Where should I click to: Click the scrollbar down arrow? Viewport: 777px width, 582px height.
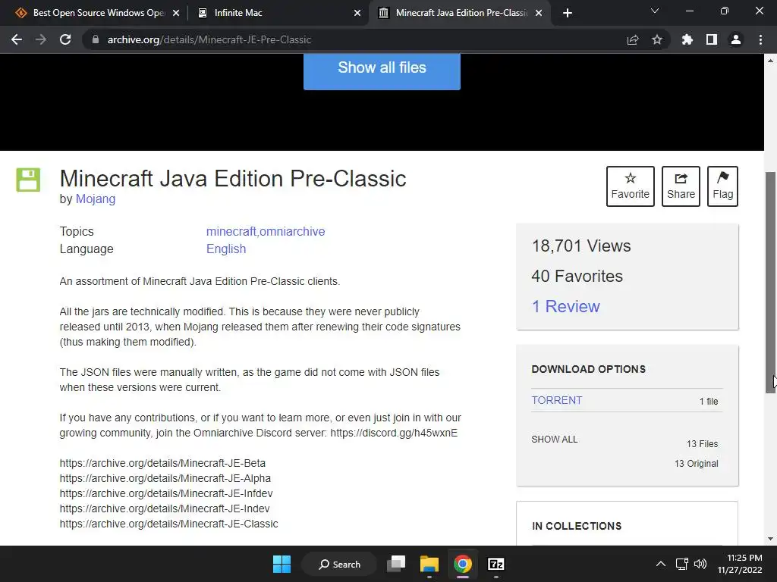[x=770, y=539]
